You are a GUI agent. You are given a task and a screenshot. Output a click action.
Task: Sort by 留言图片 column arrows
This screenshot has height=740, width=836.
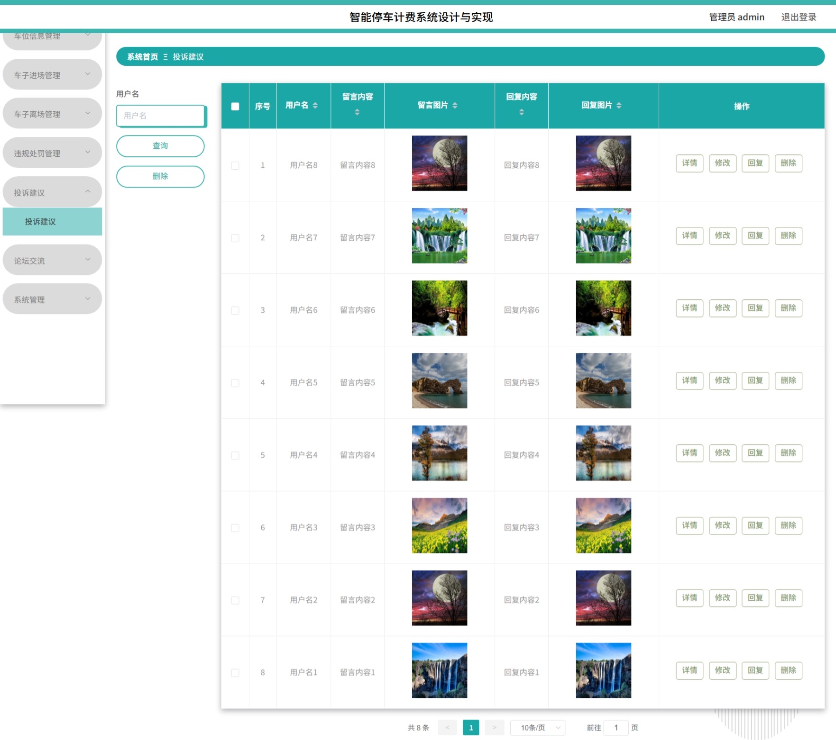click(x=455, y=106)
